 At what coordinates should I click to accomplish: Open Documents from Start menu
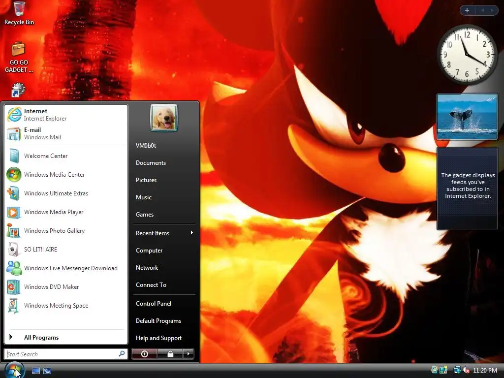[164, 162]
